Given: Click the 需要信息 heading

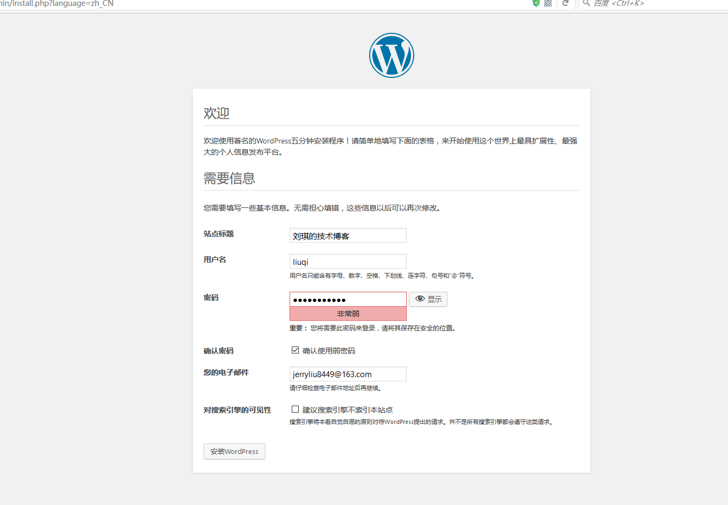Looking at the screenshot, I should (x=229, y=178).
